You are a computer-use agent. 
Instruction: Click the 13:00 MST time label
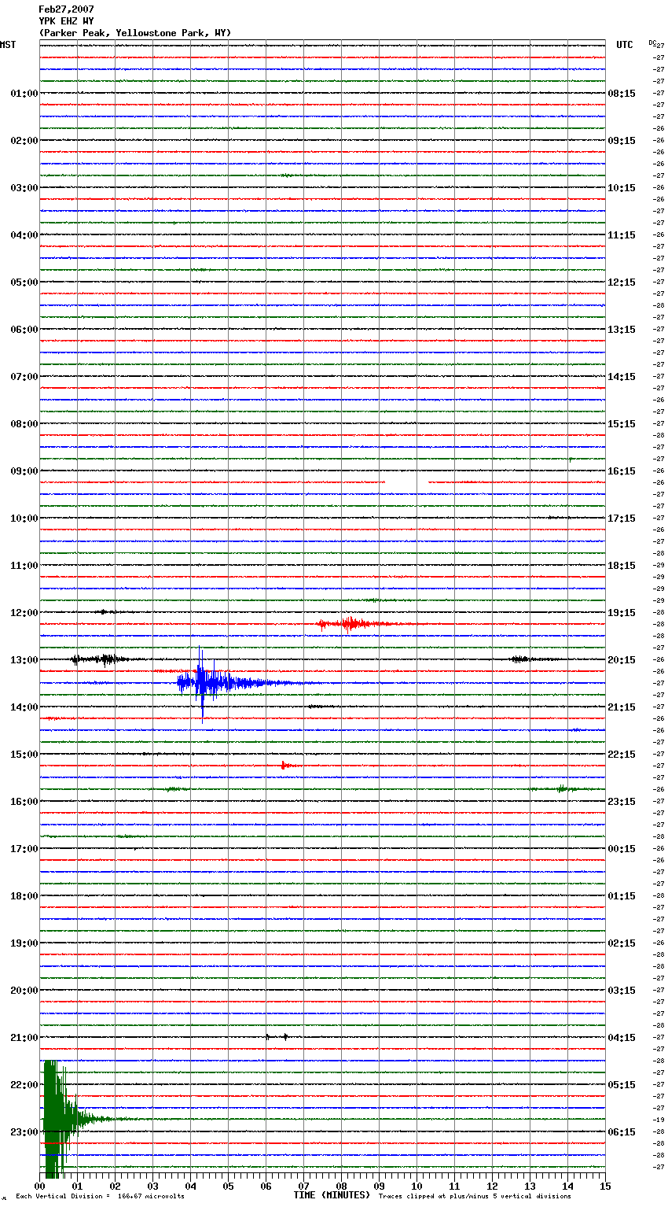pos(24,660)
